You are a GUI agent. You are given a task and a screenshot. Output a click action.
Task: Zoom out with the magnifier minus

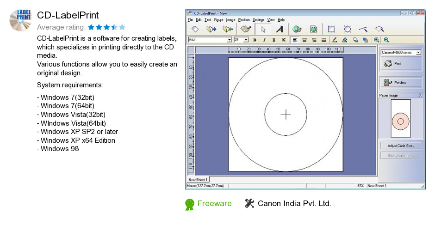(386, 40)
